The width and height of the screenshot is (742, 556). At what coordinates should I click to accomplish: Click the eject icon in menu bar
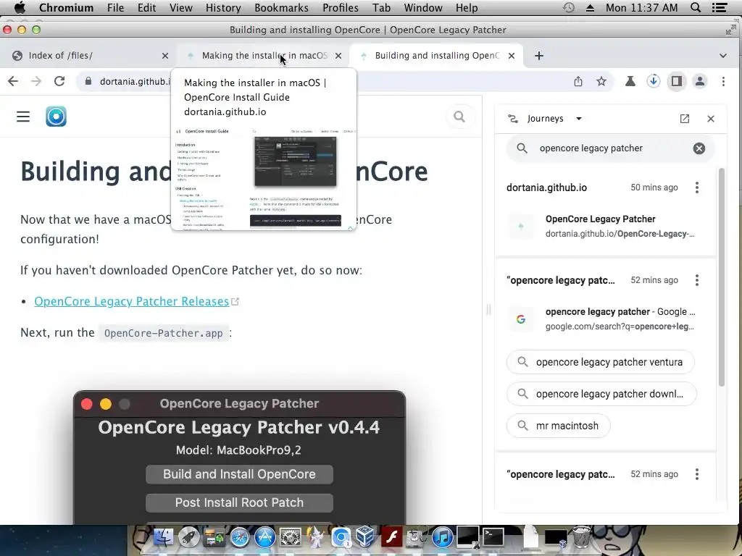click(x=590, y=8)
